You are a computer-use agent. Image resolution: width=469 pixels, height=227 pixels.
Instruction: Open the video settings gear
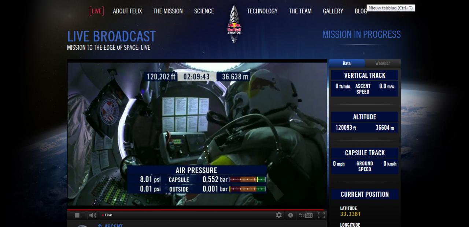click(x=279, y=215)
